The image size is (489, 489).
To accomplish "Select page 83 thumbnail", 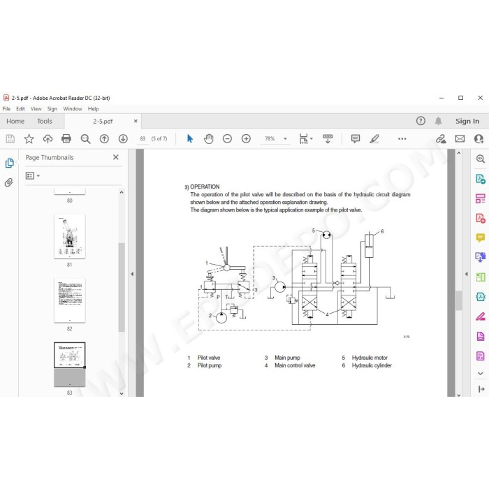I will click(70, 365).
